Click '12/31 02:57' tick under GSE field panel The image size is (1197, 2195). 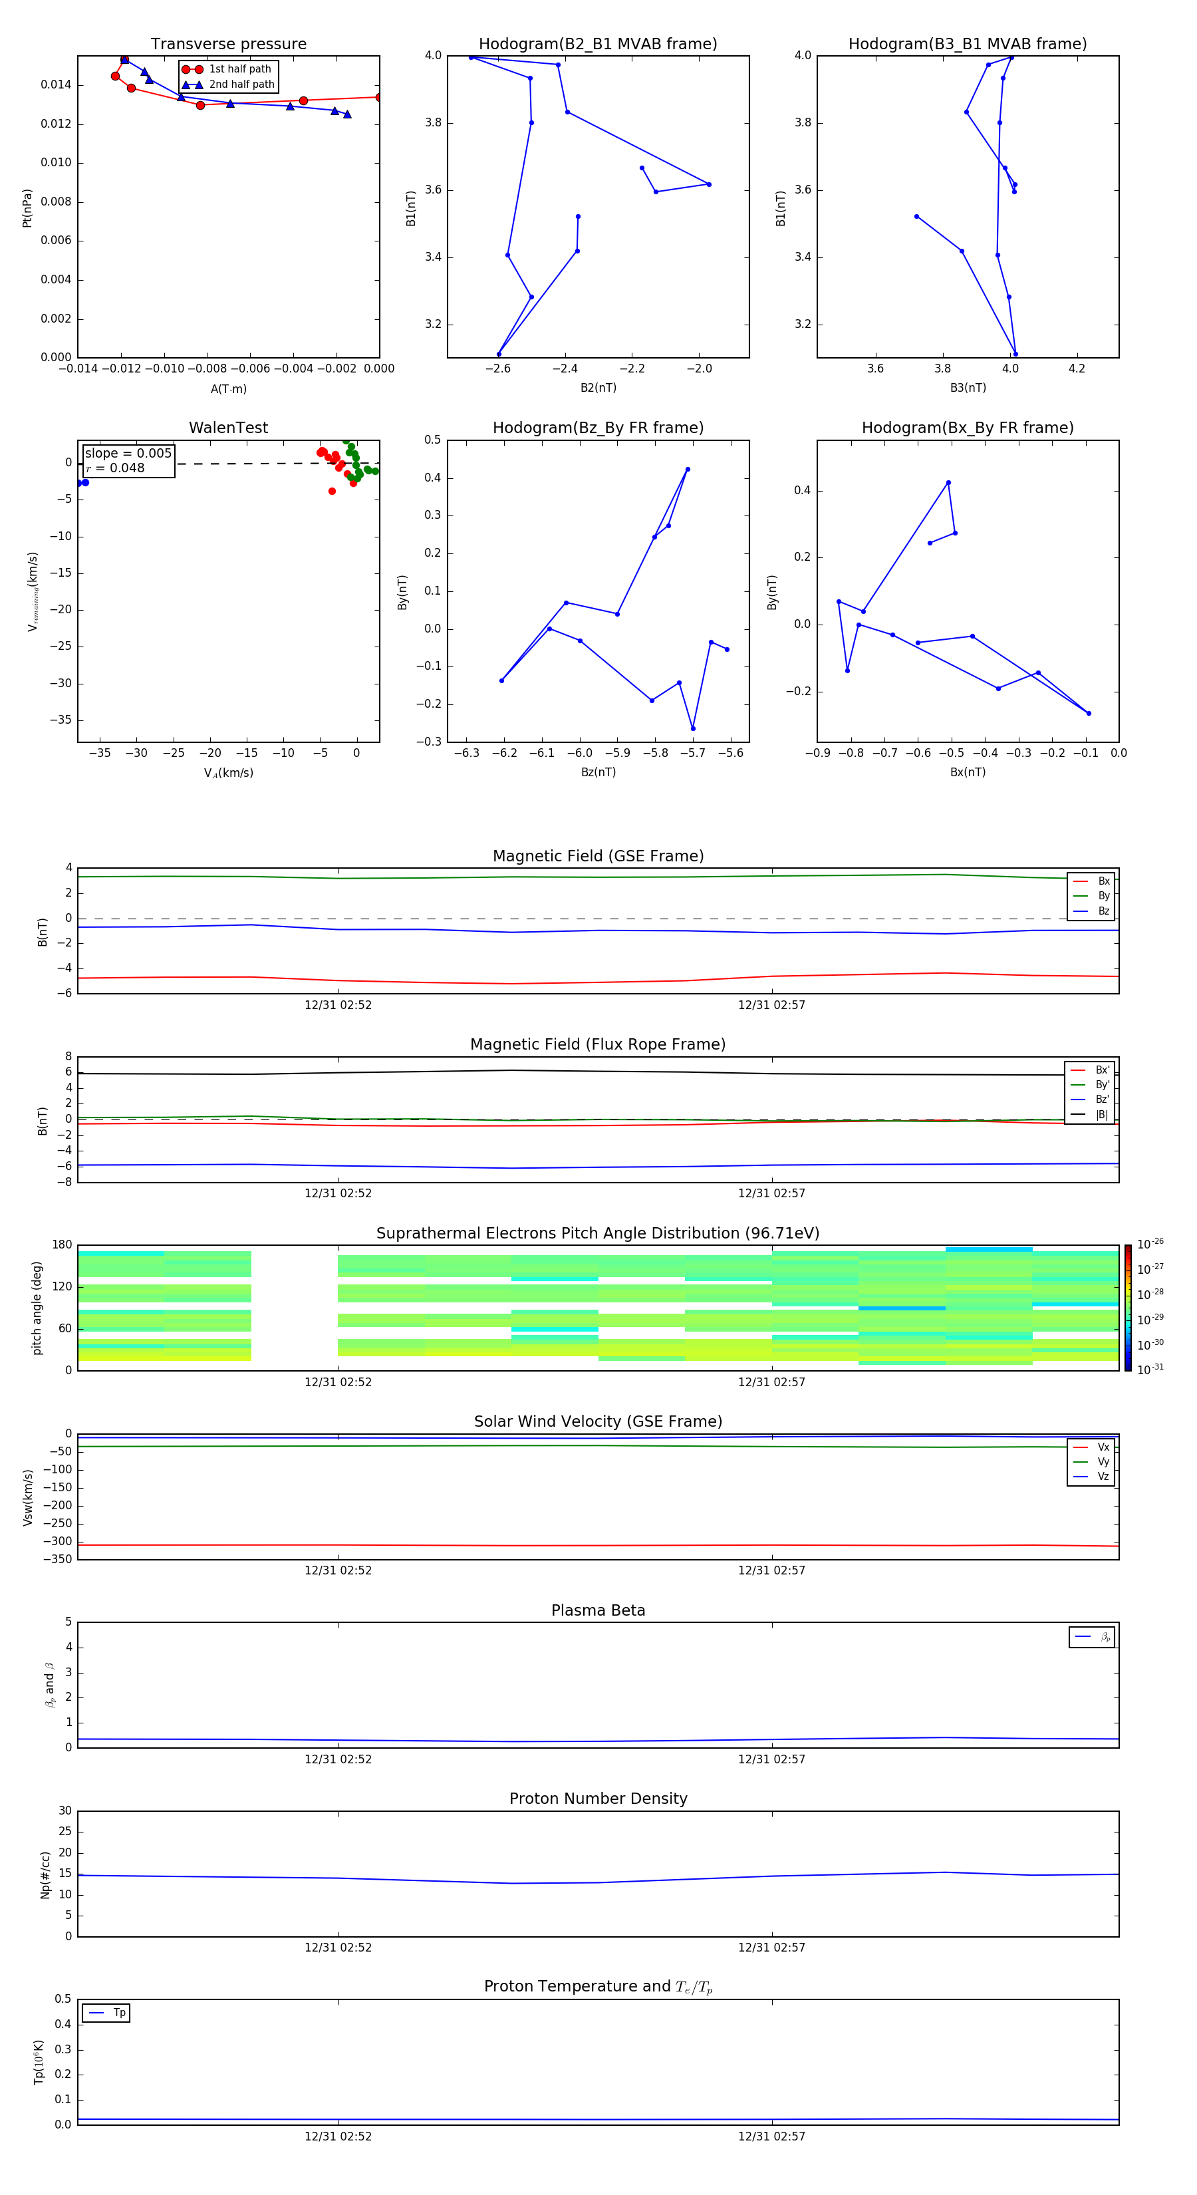coord(772,1006)
